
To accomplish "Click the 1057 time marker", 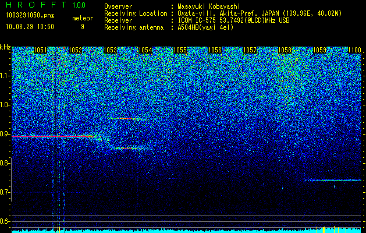I will pyautogui.click(x=250, y=50).
